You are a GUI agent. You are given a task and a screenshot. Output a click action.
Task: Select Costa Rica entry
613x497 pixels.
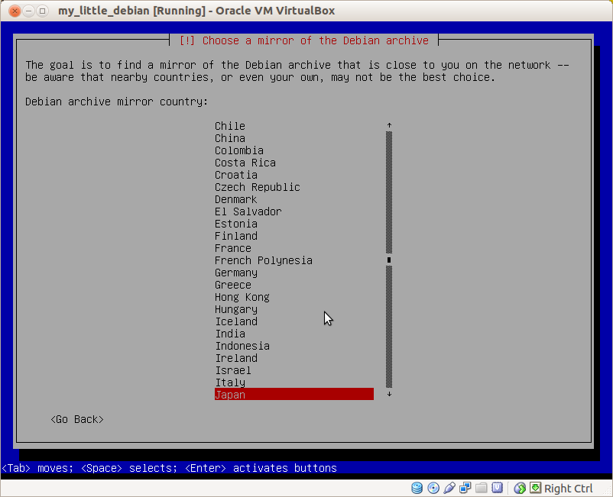click(245, 163)
